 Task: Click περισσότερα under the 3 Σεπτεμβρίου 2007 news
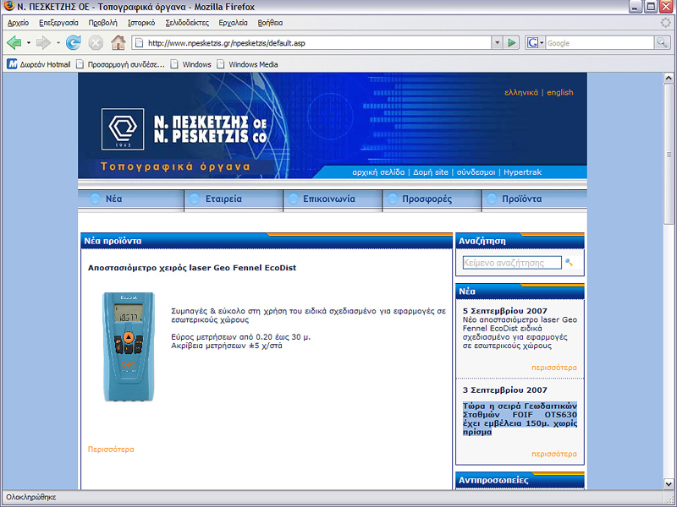coord(554,454)
